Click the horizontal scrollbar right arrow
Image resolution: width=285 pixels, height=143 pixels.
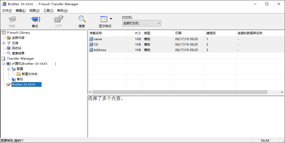tap(282, 92)
